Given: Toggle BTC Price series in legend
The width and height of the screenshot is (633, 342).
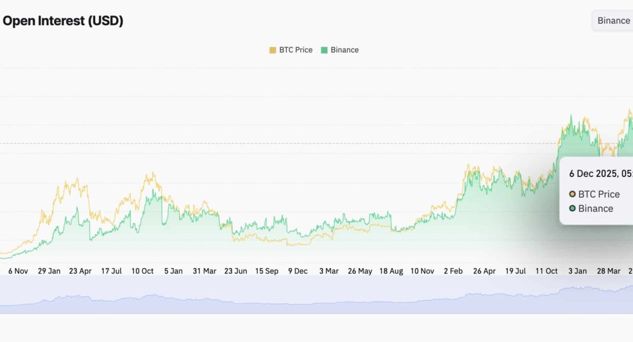Looking at the screenshot, I should click(295, 50).
